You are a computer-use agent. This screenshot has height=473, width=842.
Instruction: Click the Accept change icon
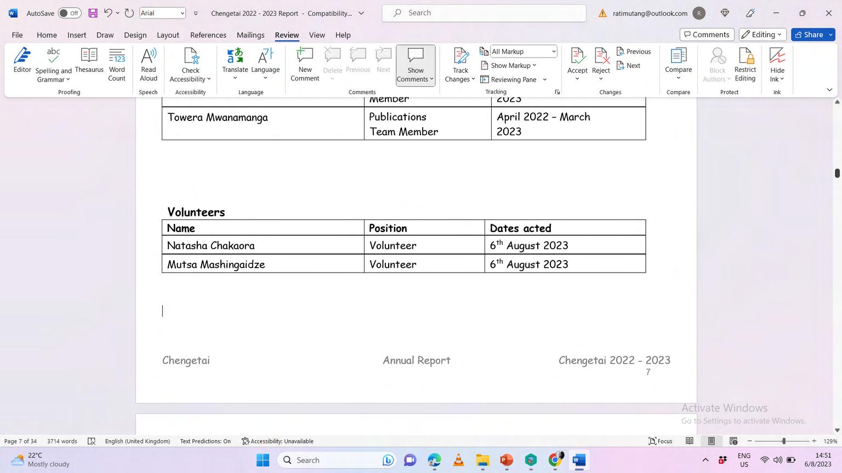click(577, 56)
